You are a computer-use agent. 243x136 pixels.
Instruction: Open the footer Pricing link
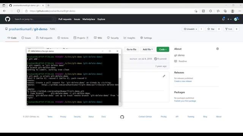pyautogui.click(x=164, y=117)
